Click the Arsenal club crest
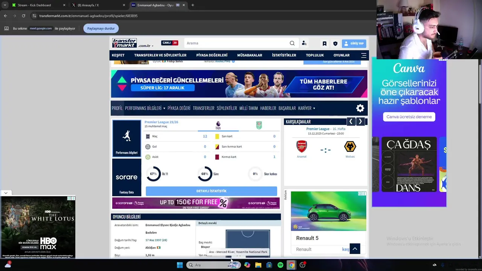482x271 pixels. tap(302, 146)
